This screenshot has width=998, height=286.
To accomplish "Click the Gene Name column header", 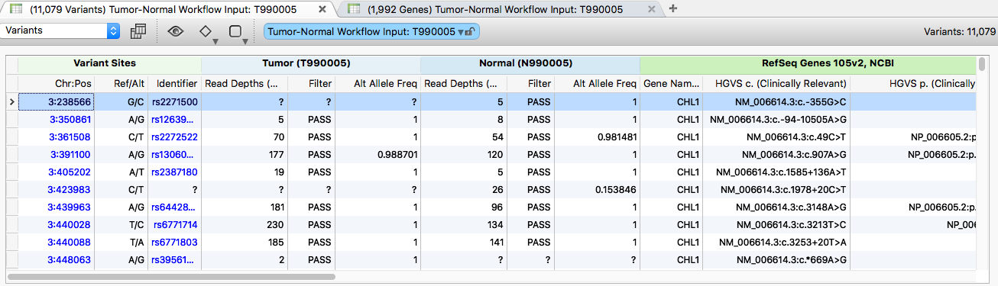I will tap(671, 83).
